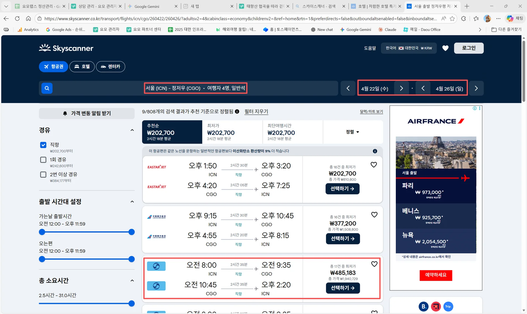This screenshot has height=314, width=527.
Task: Click the blue search magnifier icon
Action: 47,88
